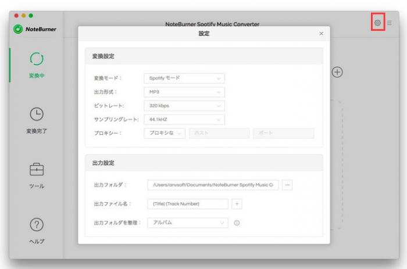
Task: Click the 設定 dialog title
Action: 204,34
